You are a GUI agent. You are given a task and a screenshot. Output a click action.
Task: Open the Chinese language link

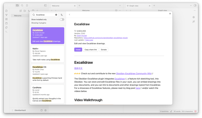tap(78, 68)
